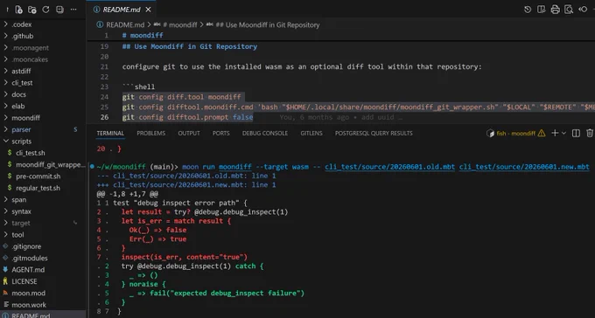Screen dimensions: 595x318
Task: Create a new terminal with plus icon
Action: (x=555, y=133)
